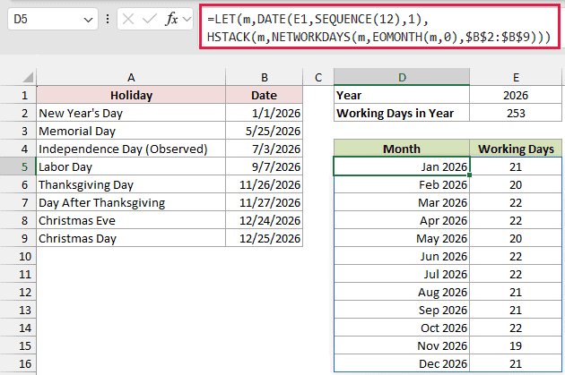Select the Sep 2026 cell
The height and width of the screenshot is (375, 565).
(x=402, y=310)
